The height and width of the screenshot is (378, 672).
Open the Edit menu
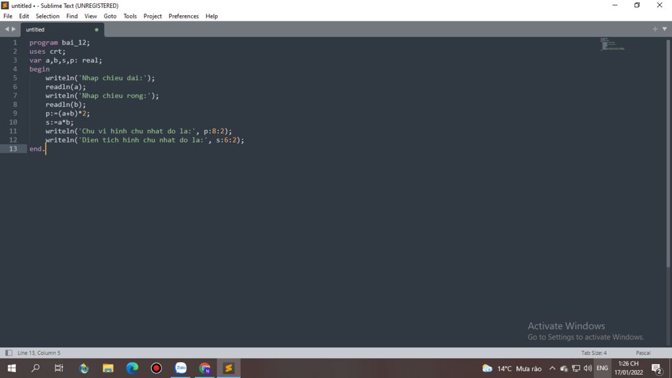tap(24, 16)
